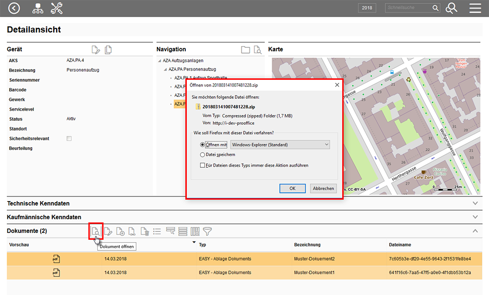Click the funnel filter icon in Dokumente
489x295 pixels.
coord(207,231)
